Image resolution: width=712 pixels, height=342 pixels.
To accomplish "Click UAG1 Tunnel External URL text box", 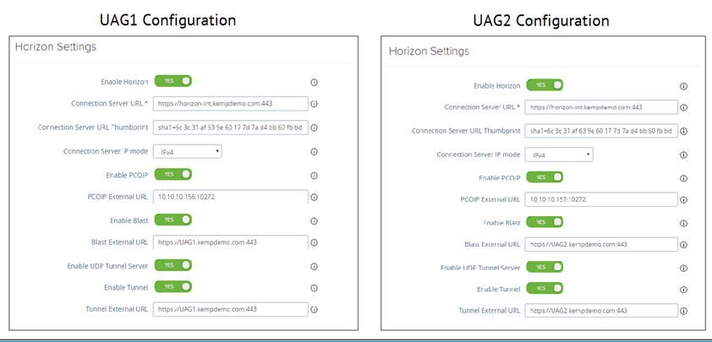I will [x=231, y=309].
